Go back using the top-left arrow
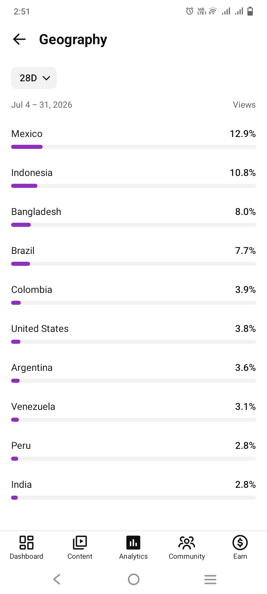 coord(19,39)
